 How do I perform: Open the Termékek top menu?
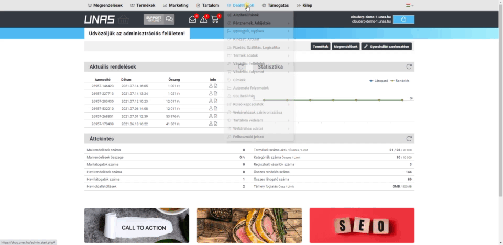tap(142, 5)
